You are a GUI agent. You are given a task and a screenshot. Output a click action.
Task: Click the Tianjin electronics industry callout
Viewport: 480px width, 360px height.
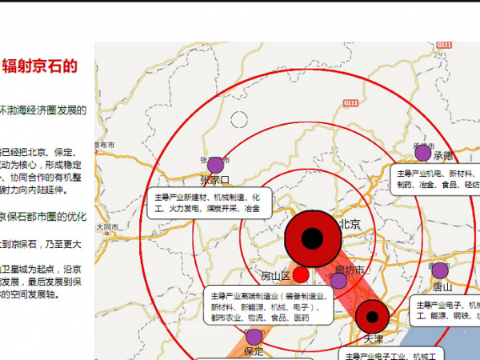tap(391, 354)
